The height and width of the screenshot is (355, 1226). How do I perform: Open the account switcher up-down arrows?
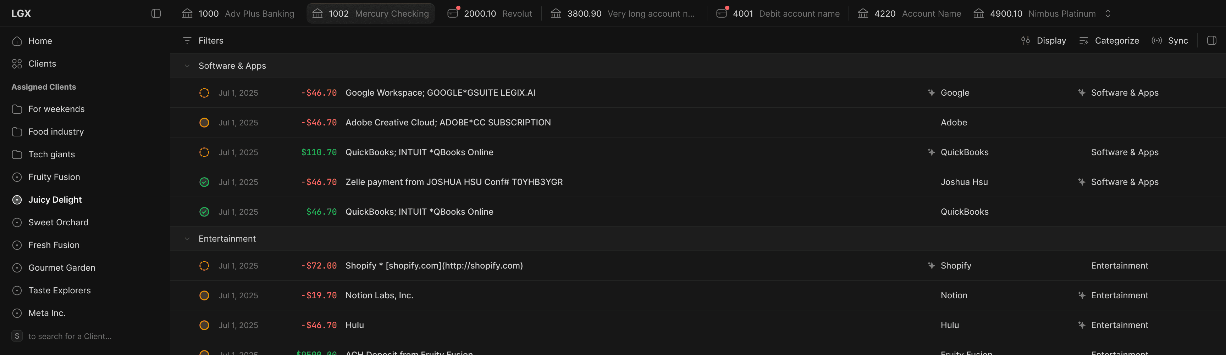tap(1108, 13)
